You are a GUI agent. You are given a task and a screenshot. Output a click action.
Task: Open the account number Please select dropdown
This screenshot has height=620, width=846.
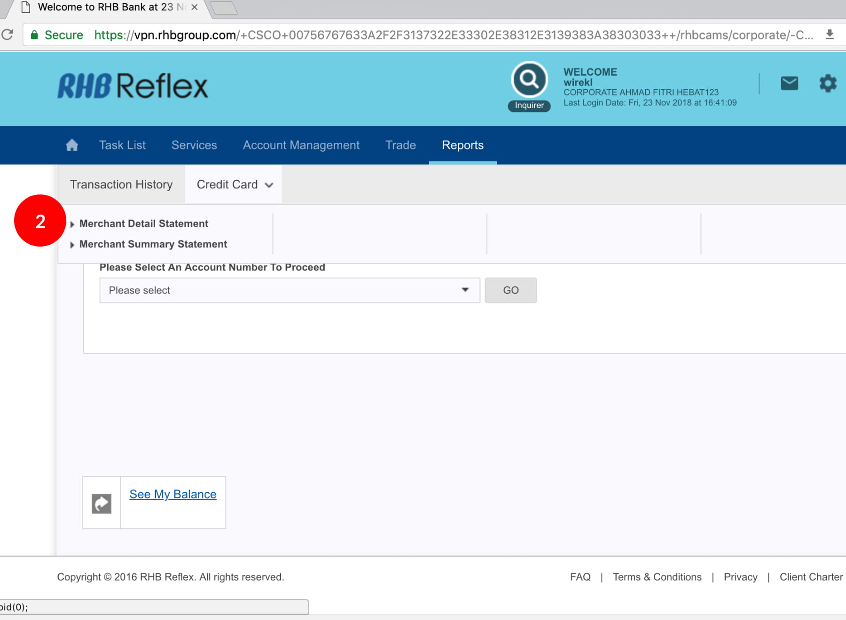pyautogui.click(x=289, y=290)
